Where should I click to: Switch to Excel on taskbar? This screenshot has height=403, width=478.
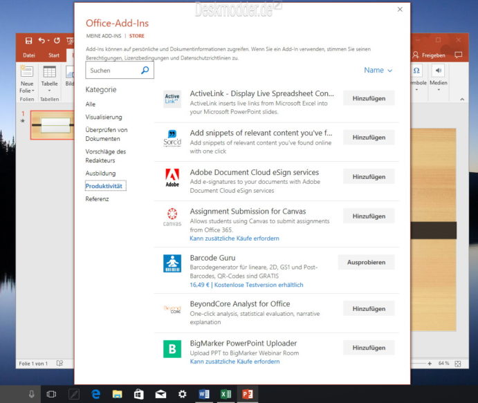[x=226, y=394]
